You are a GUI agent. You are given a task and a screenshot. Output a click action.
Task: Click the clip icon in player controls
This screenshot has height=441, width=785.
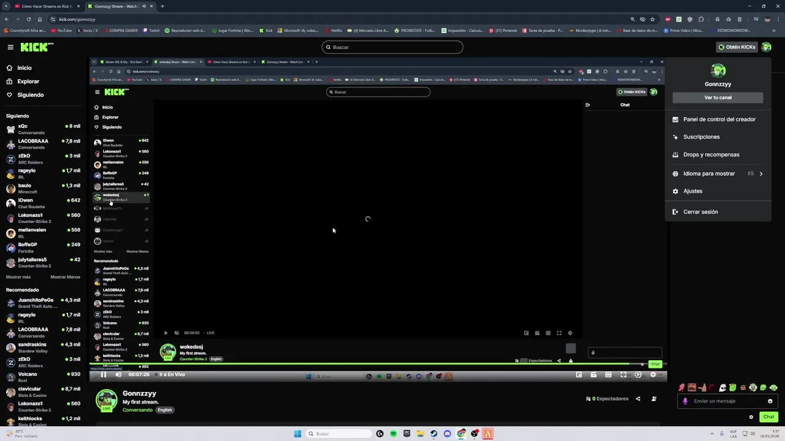594,375
